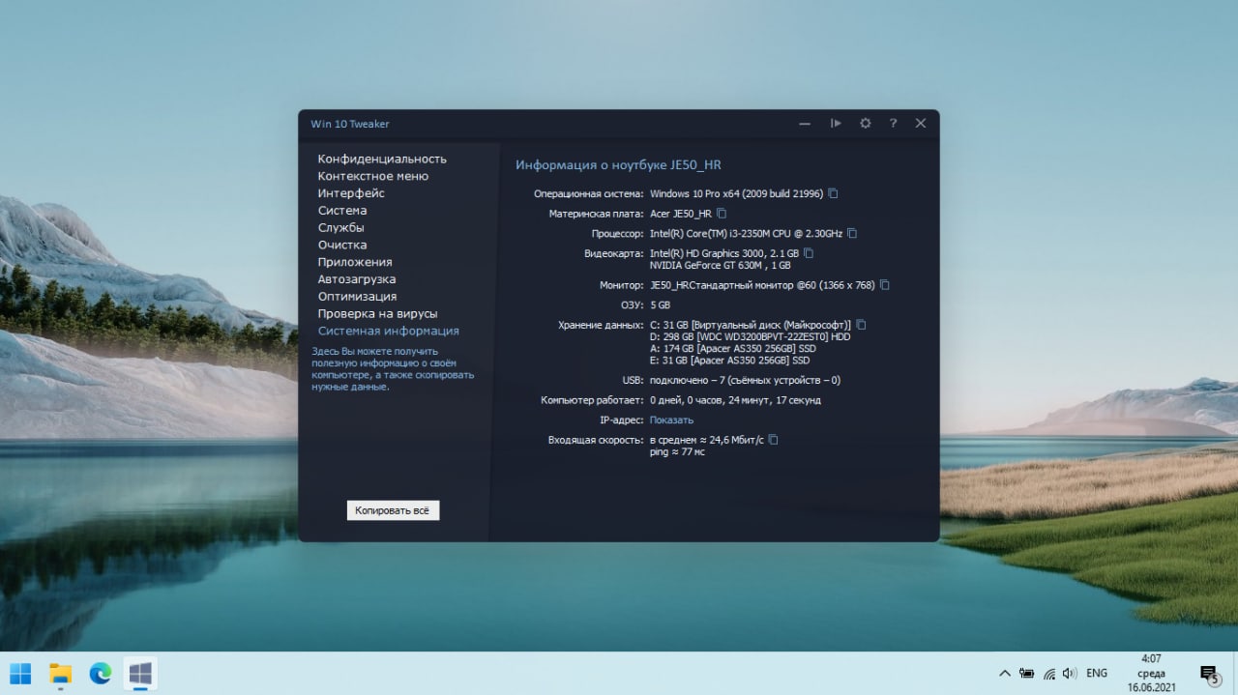The height and width of the screenshot is (695, 1238).
Task: Select the Система section
Action: 342,211
